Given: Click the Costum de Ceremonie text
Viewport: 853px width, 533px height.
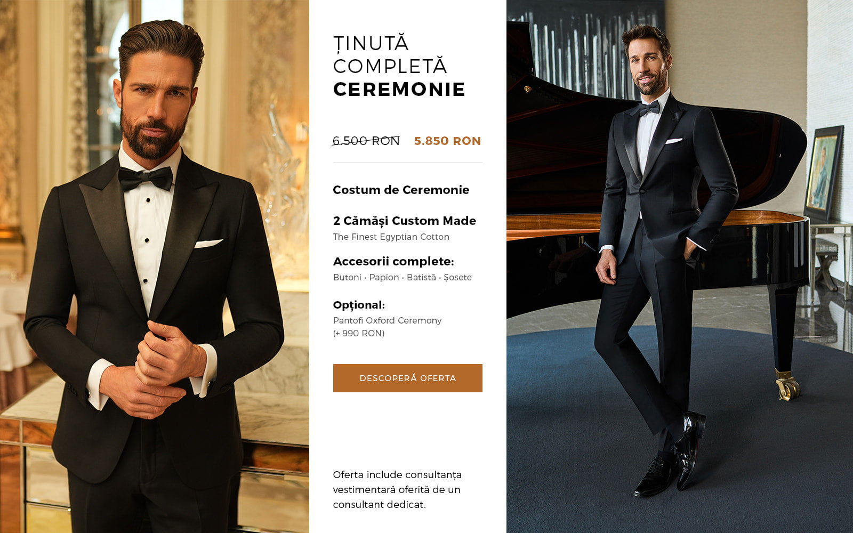Looking at the screenshot, I should [401, 190].
